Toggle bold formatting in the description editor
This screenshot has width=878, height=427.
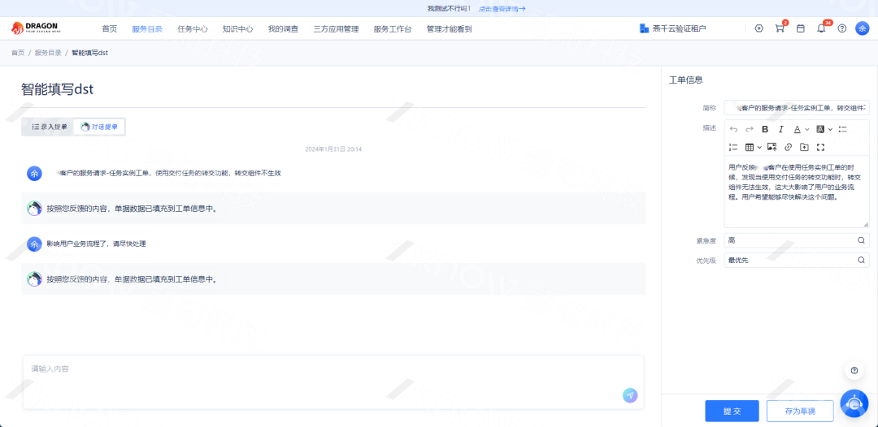766,129
